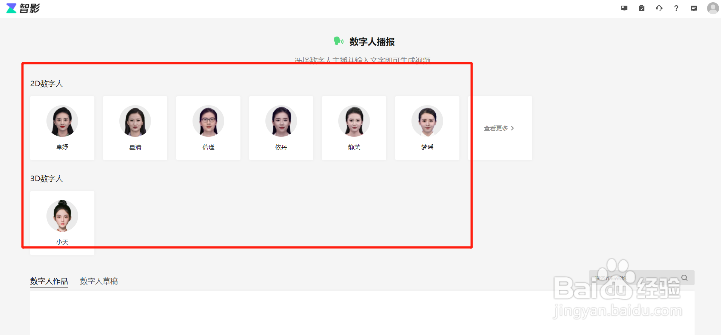Switch to the 数字人作品 tab
This screenshot has height=335, width=721.
[49, 281]
